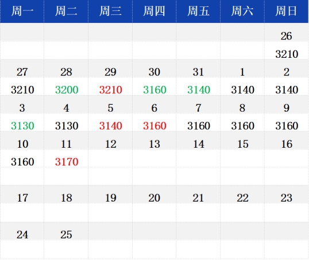This screenshot has height=260, width=309.
Task: Click the red price 3140 under date 5
Action: click(110, 126)
